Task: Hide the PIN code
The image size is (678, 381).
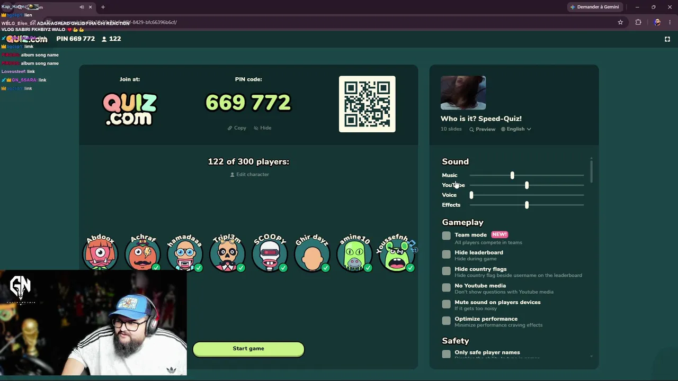Action: [x=262, y=128]
